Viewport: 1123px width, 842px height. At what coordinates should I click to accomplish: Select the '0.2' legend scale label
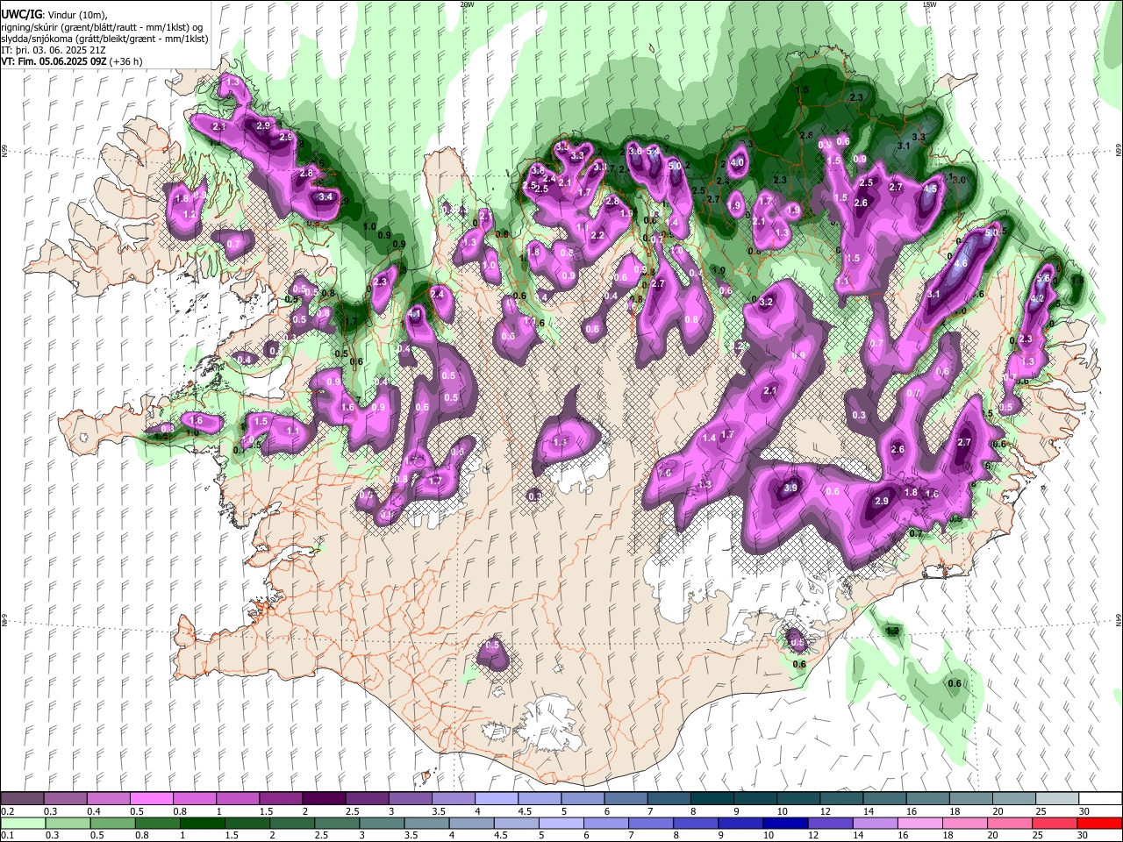(7, 811)
